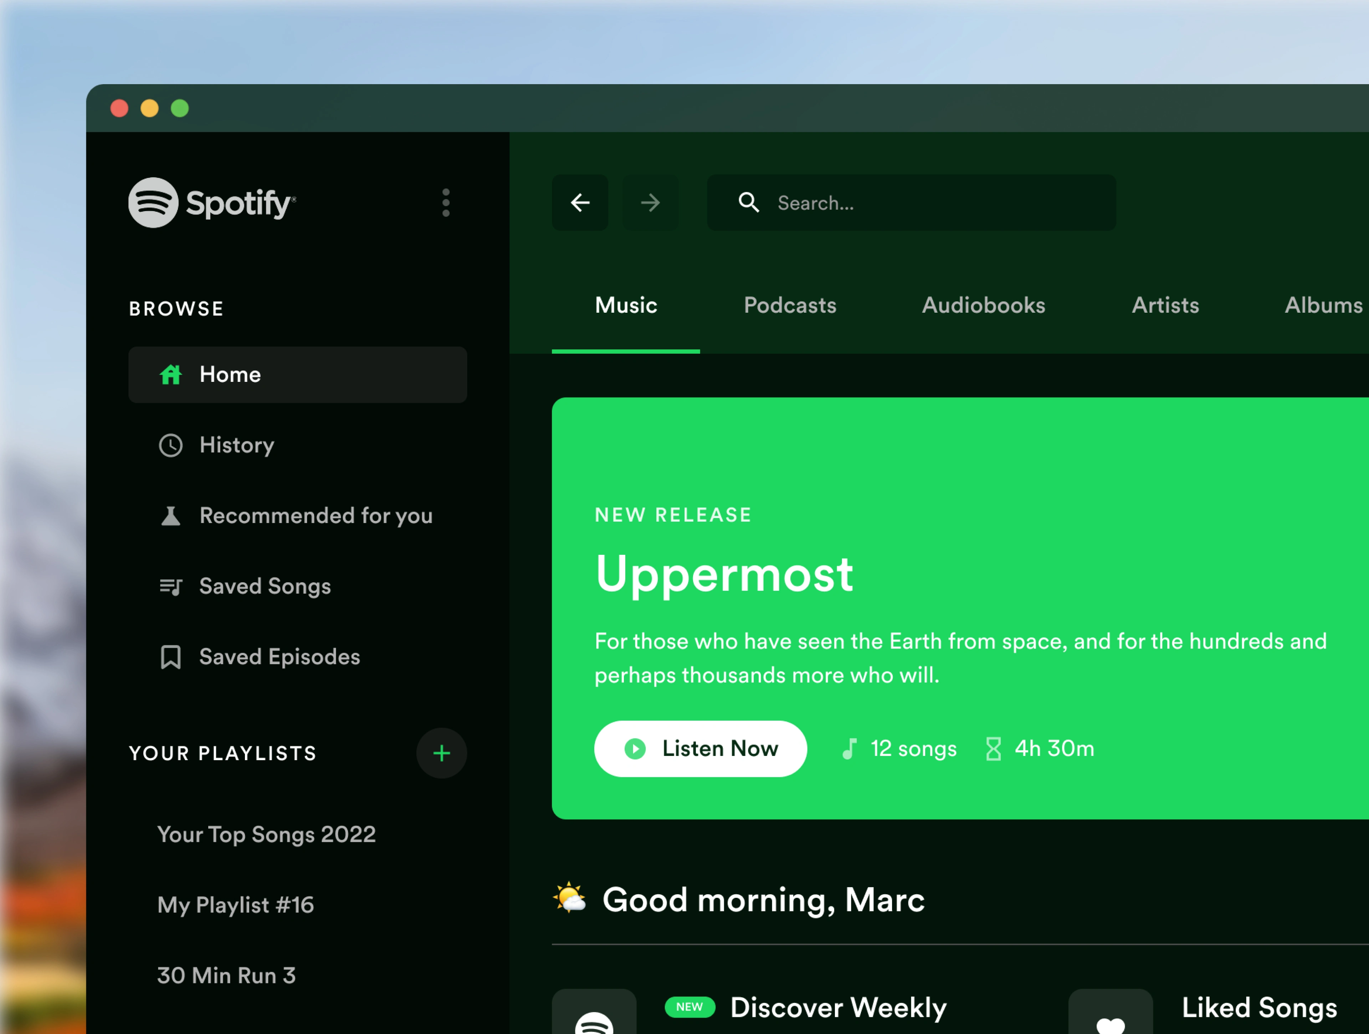Image resolution: width=1369 pixels, height=1034 pixels.
Task: Click the Spotify logo in sidebar
Action: click(x=212, y=203)
